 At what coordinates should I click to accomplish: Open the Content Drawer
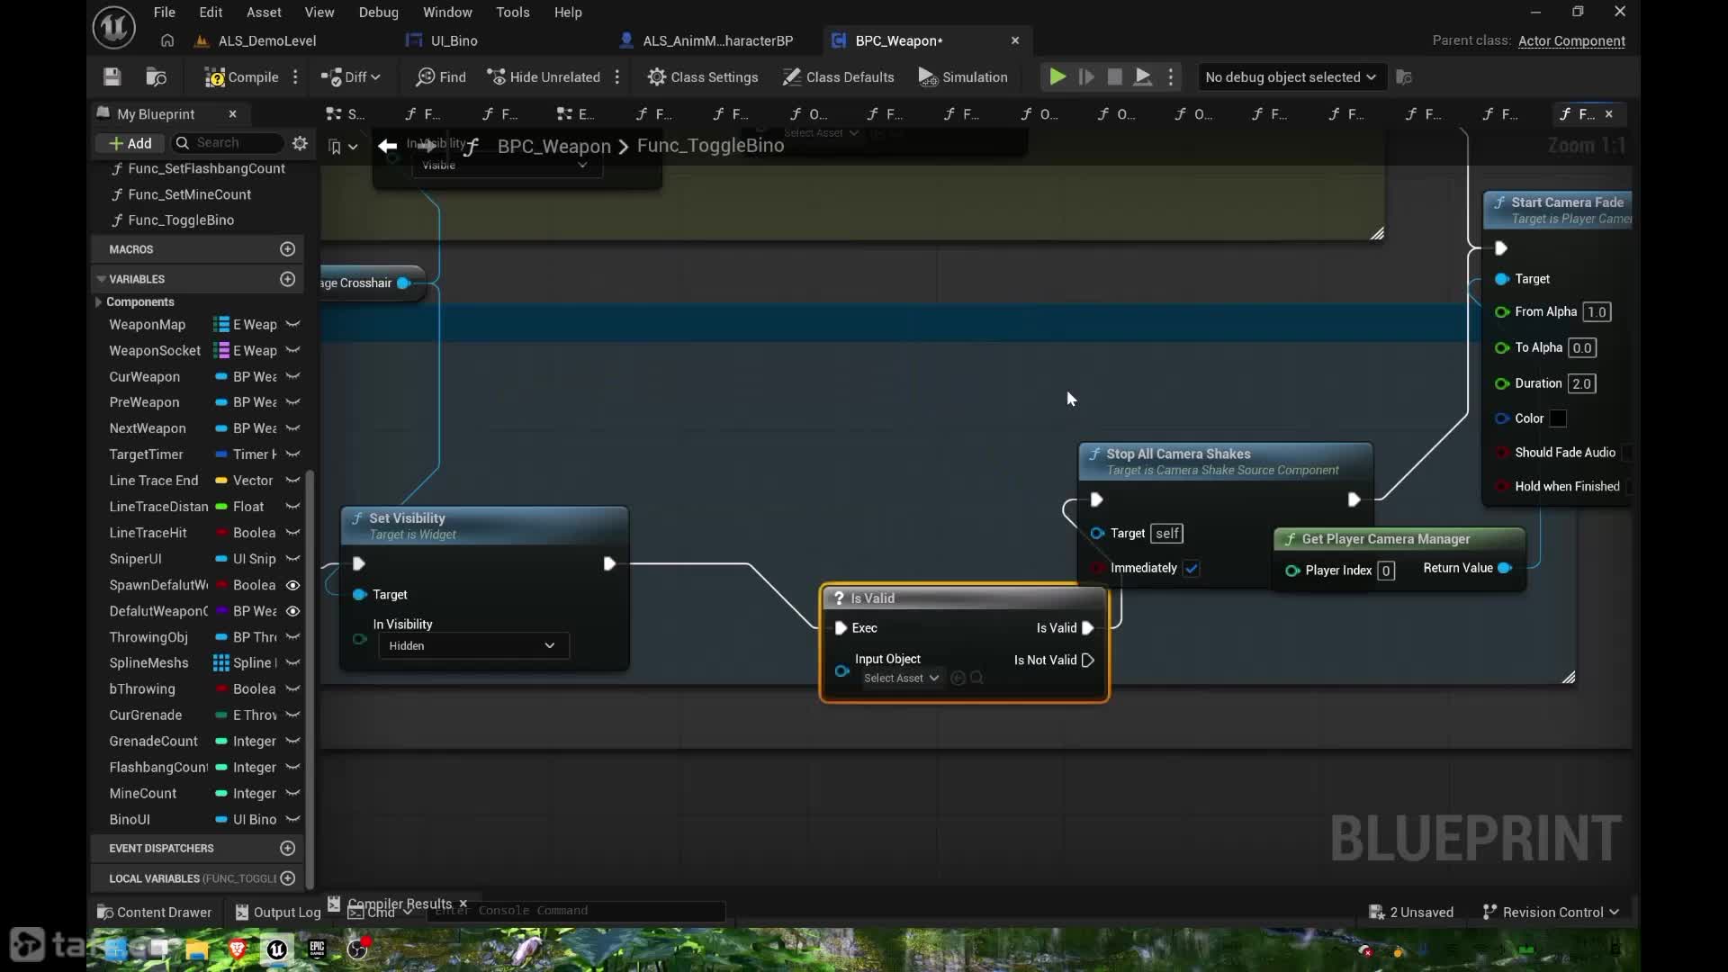[x=154, y=913]
